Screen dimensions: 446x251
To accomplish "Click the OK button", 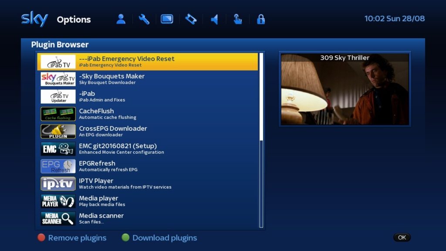I will coord(402,237).
